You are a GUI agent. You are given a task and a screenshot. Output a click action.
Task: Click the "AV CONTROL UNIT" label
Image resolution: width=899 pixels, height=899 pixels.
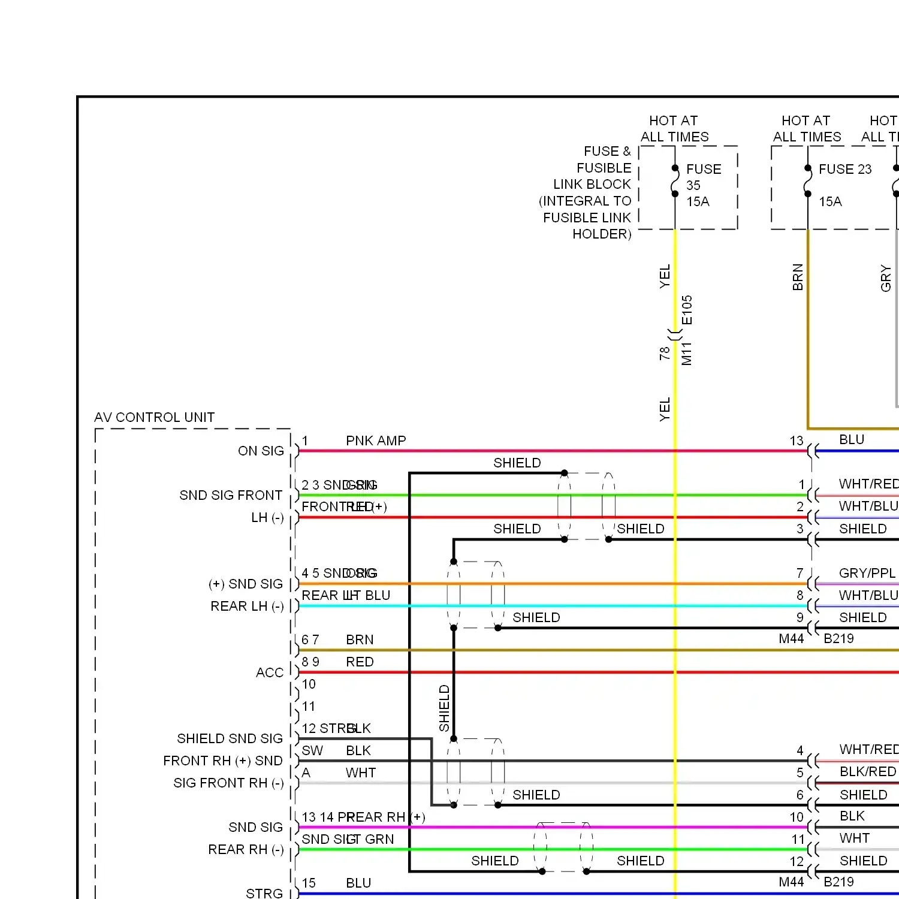point(154,417)
